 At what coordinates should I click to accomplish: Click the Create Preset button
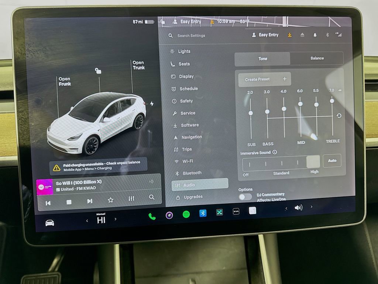[x=264, y=79]
